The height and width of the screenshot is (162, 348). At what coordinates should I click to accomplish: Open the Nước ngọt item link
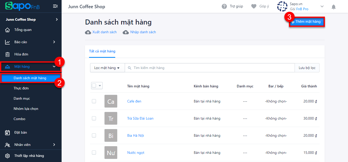[136, 153]
